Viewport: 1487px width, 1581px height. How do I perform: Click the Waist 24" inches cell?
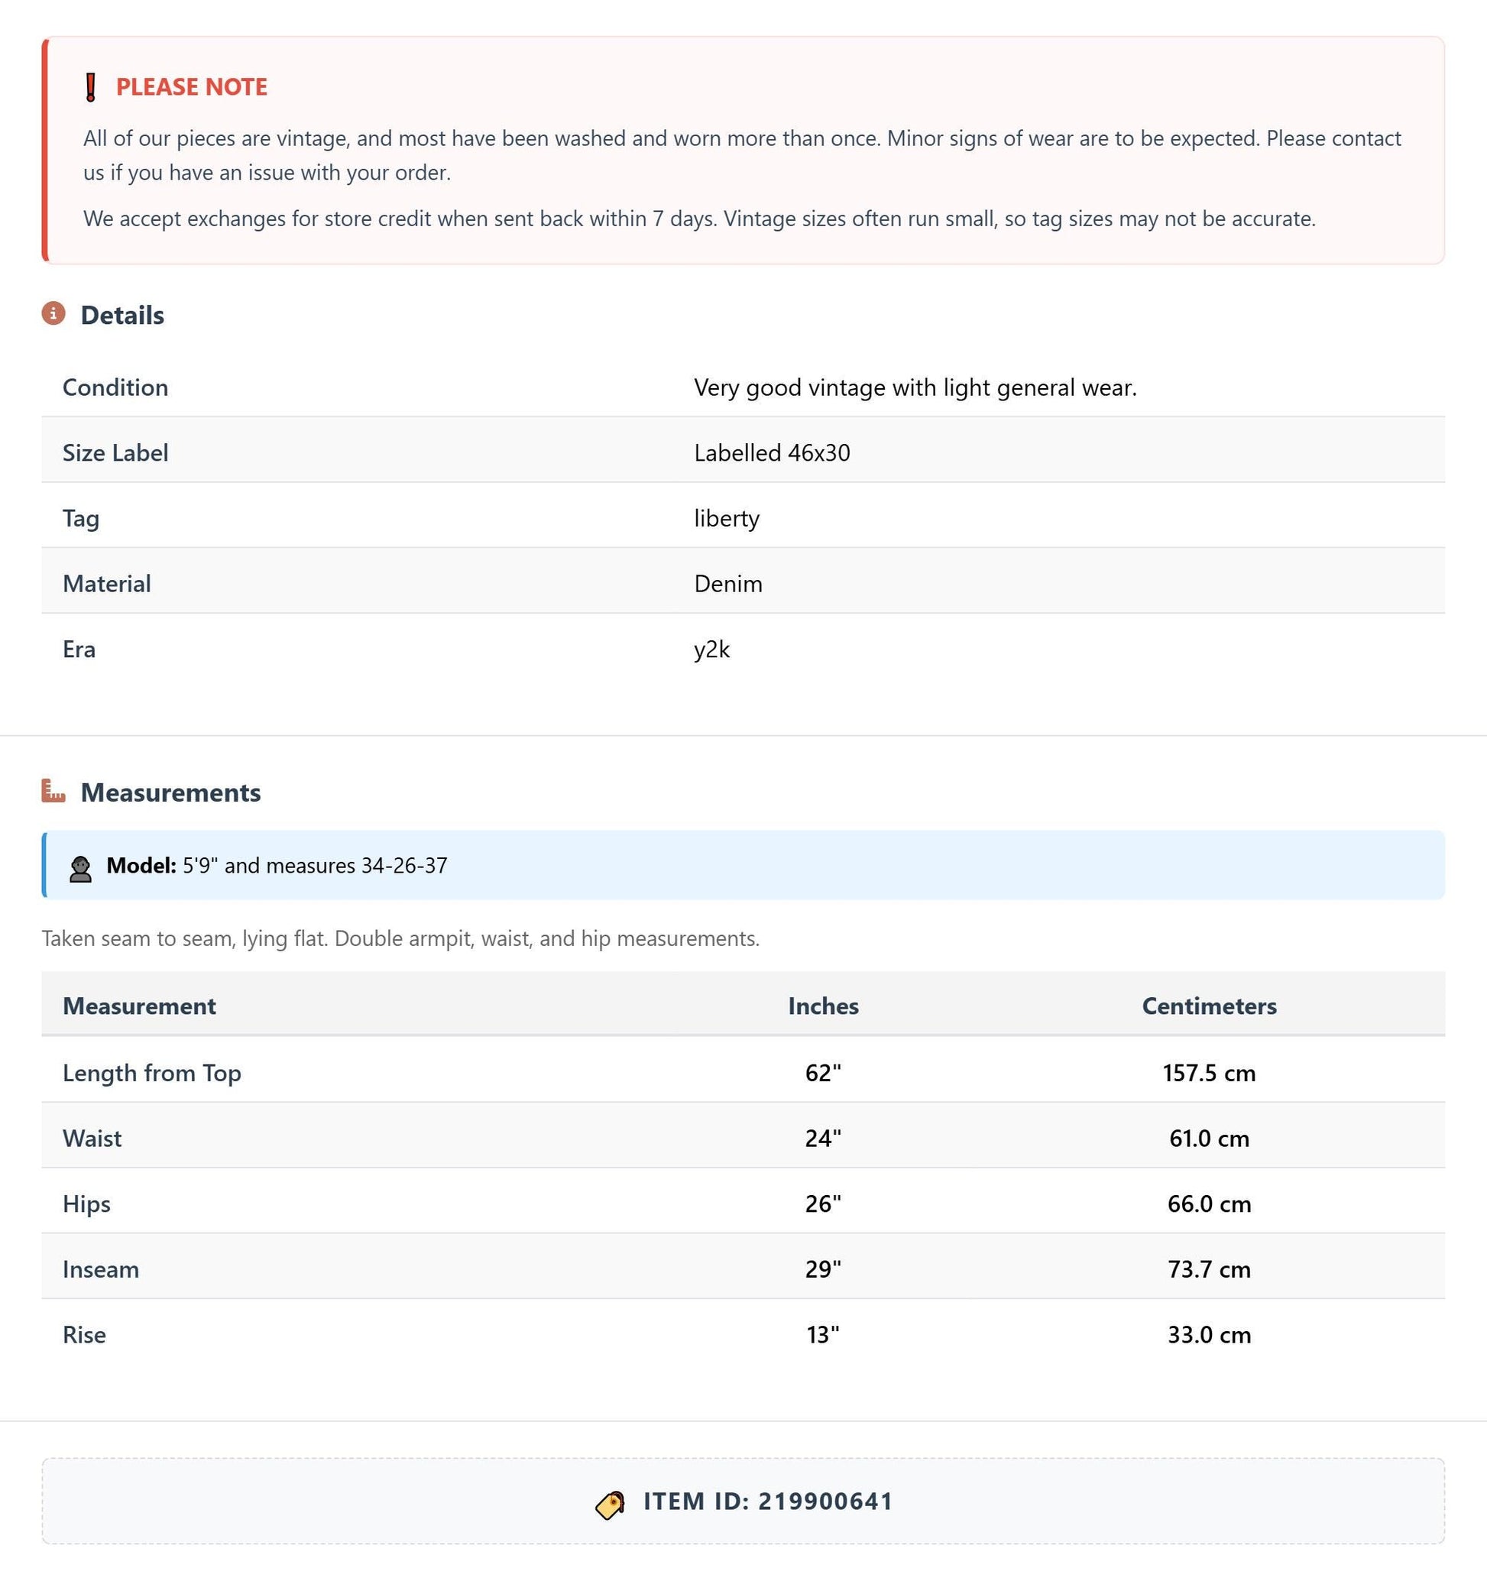coord(823,1138)
